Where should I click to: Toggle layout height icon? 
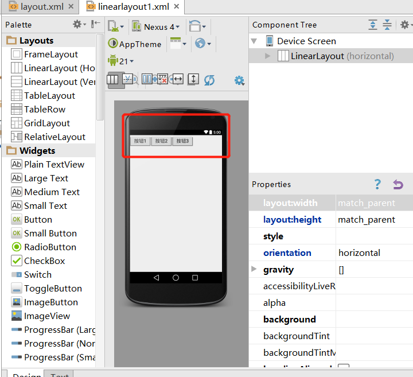coord(193,79)
